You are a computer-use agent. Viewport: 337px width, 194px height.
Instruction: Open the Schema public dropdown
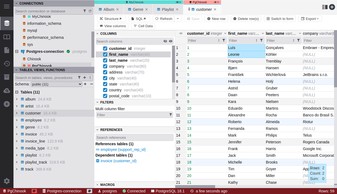[56, 84]
